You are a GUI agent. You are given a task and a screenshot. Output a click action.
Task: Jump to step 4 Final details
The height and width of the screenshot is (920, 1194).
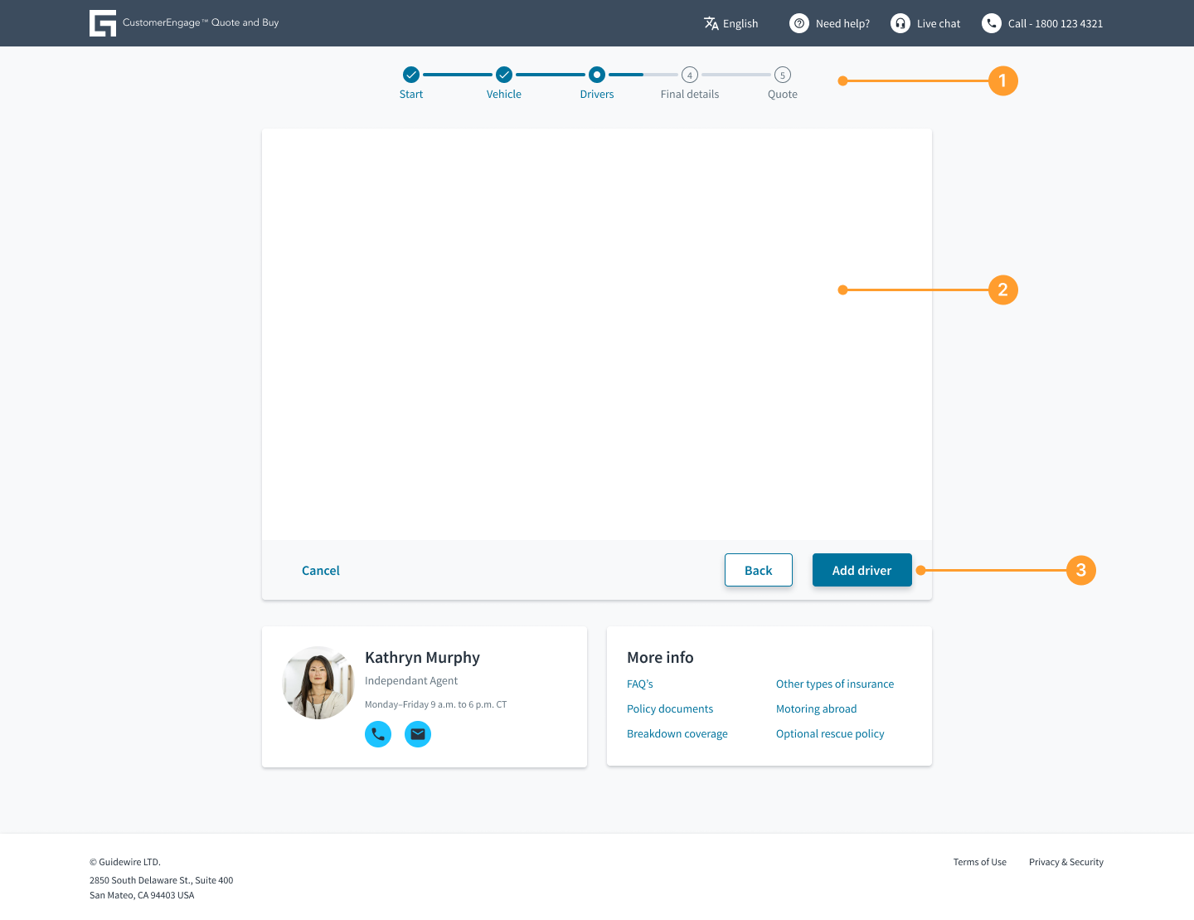click(690, 75)
